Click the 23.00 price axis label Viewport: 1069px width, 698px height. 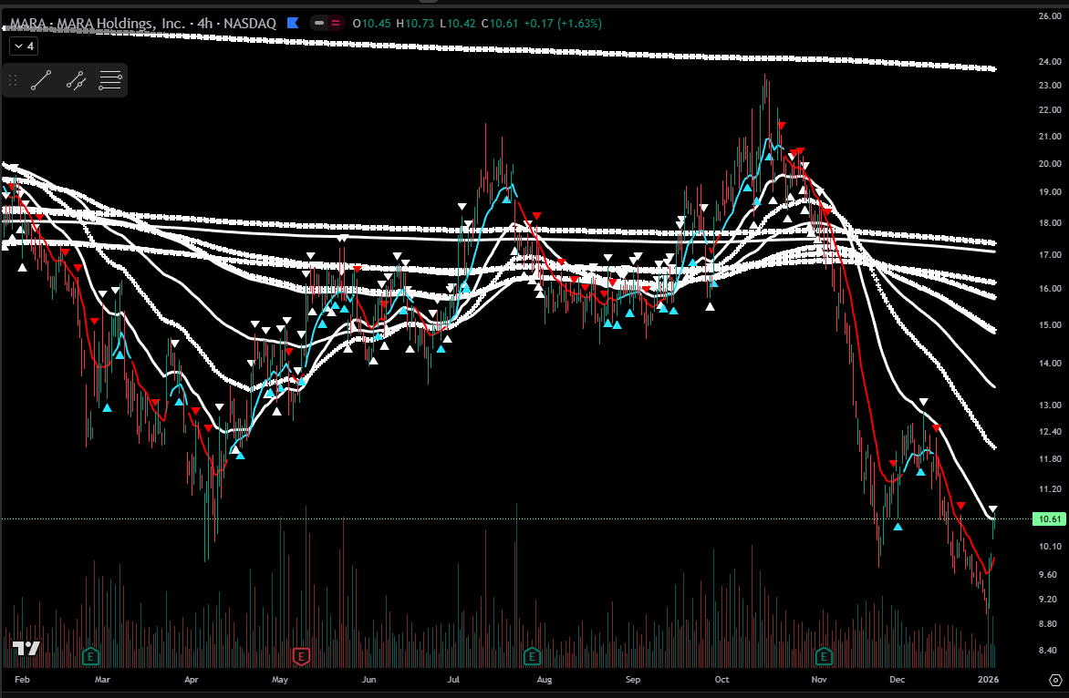click(1050, 85)
